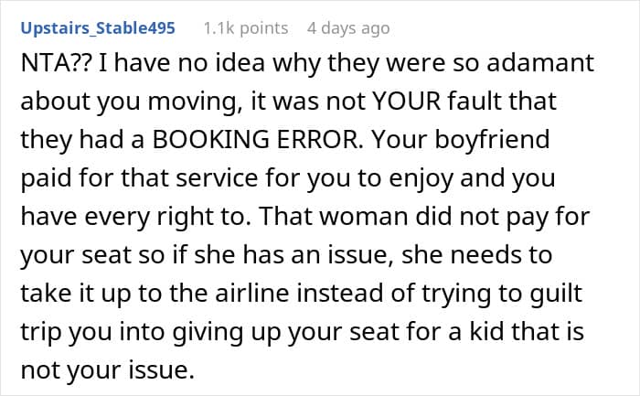Image resolution: width=640 pixels, height=396 pixels.
Task: Click the 4 days ago timestamp
Action: click(x=348, y=28)
